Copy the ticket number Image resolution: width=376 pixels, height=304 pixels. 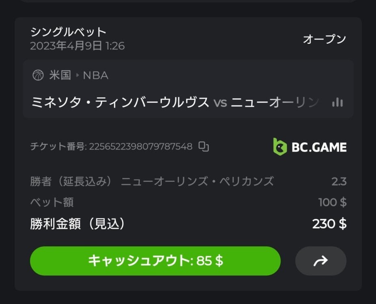click(x=203, y=147)
